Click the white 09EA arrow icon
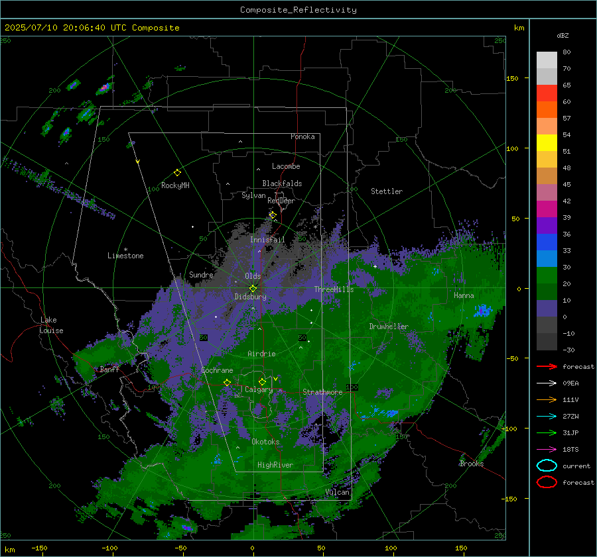The width and height of the screenshot is (597, 557). [x=547, y=383]
